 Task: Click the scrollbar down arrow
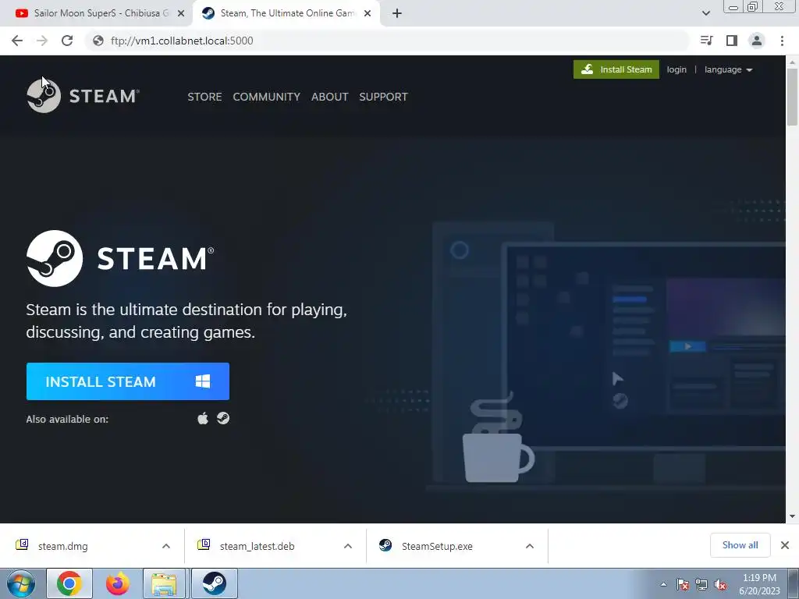point(792,516)
